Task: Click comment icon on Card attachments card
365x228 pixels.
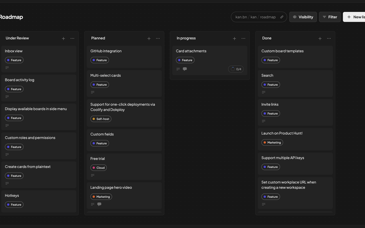Action: 185,69
